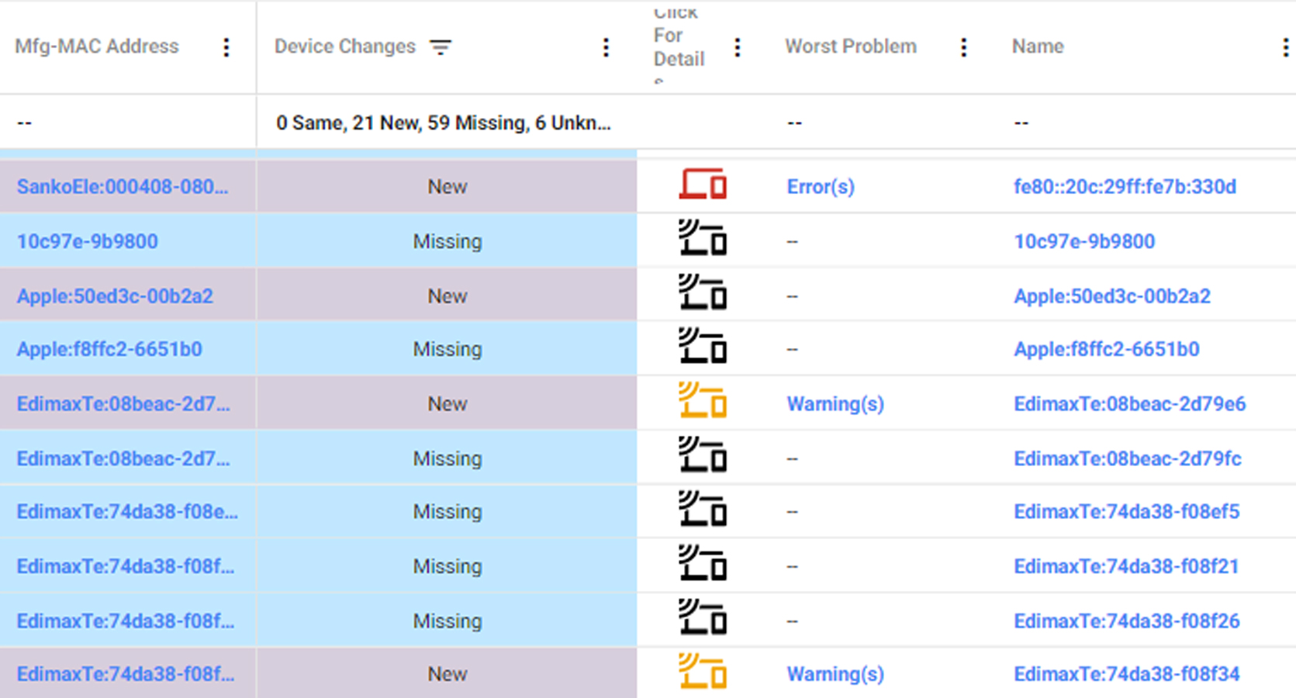Open Click For Details column menu
Viewport: 1296px width, 698px height.
[737, 47]
